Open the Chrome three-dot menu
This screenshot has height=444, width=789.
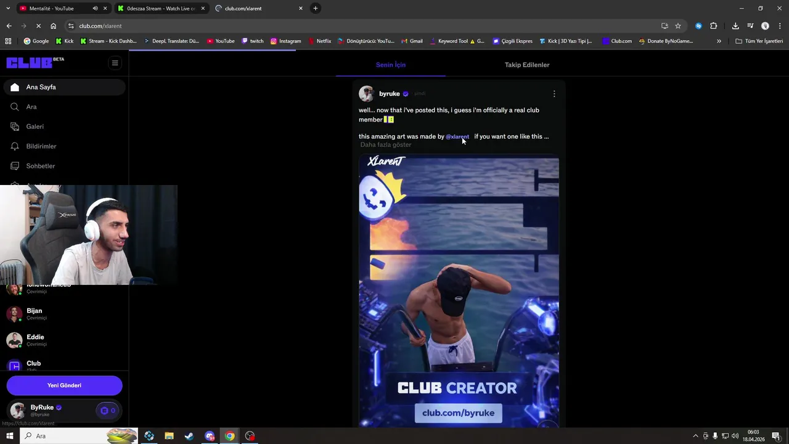tap(780, 26)
